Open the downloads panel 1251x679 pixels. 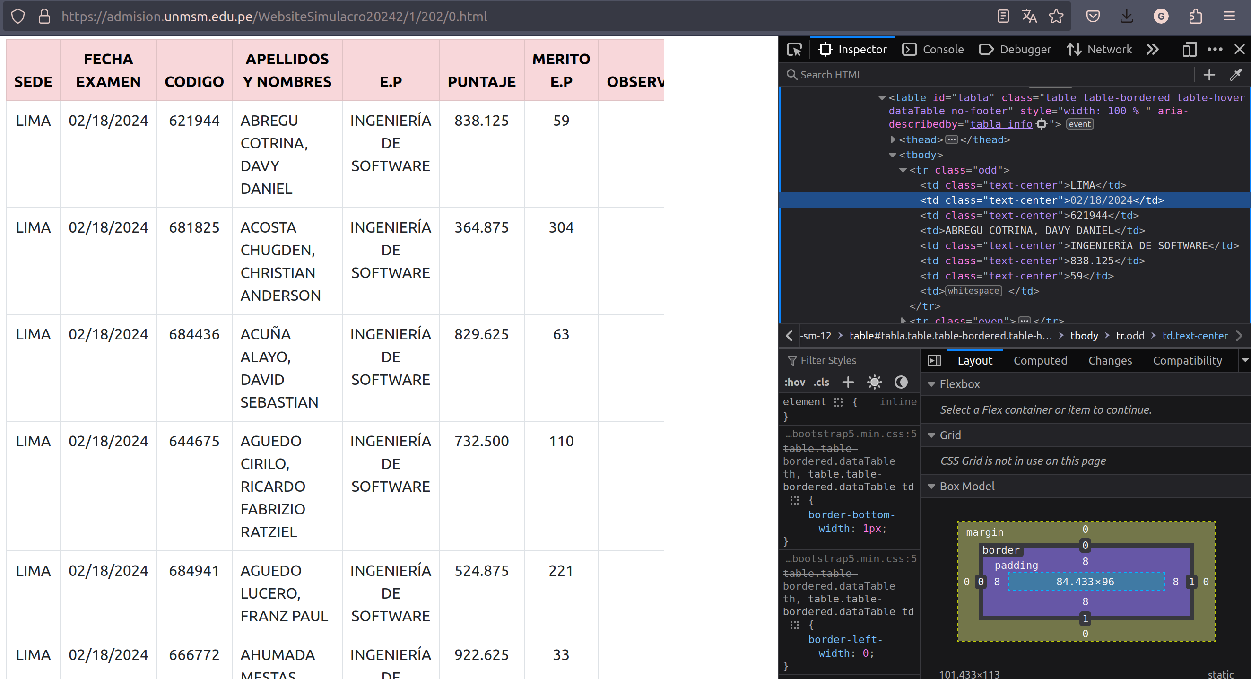click(x=1127, y=17)
